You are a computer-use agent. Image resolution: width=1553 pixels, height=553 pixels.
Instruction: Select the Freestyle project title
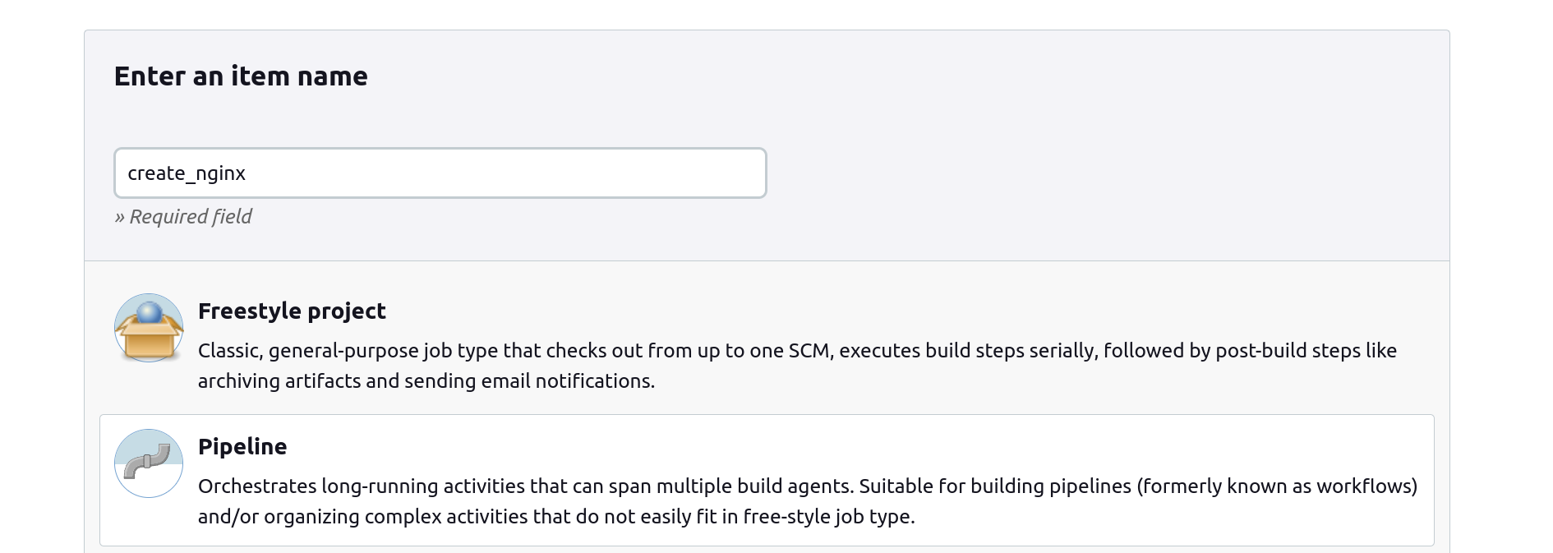click(x=292, y=311)
